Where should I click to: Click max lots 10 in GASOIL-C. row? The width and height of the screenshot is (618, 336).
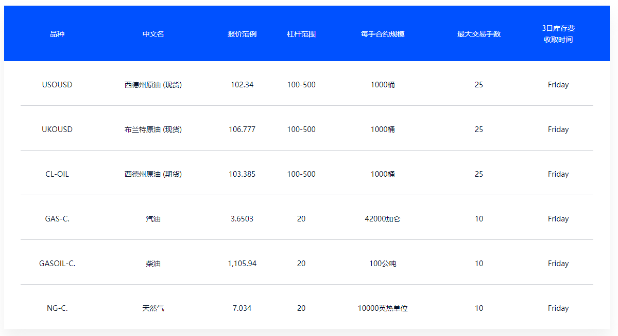479,264
